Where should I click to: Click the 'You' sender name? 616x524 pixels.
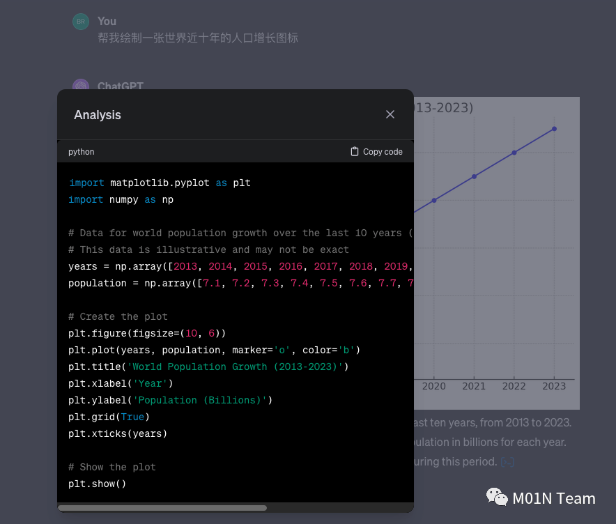click(x=107, y=21)
